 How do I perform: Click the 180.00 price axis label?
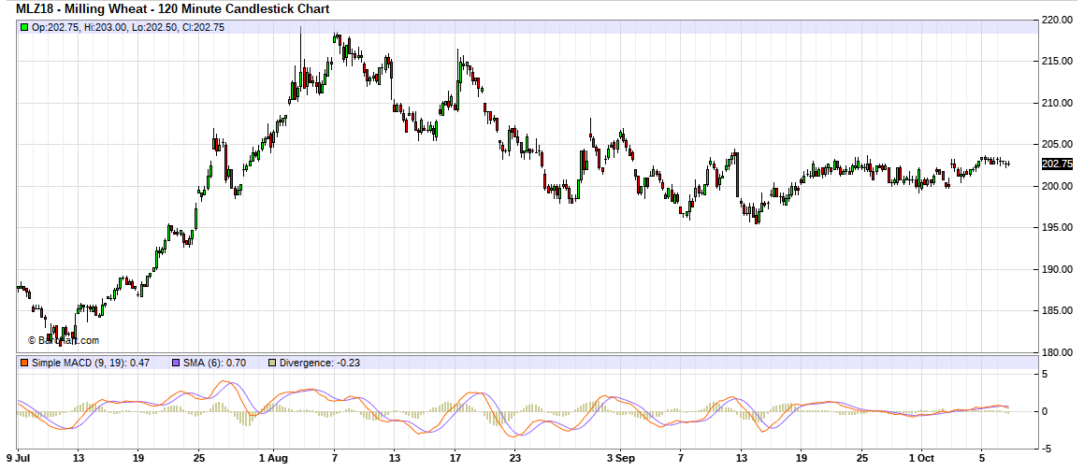click(1059, 352)
